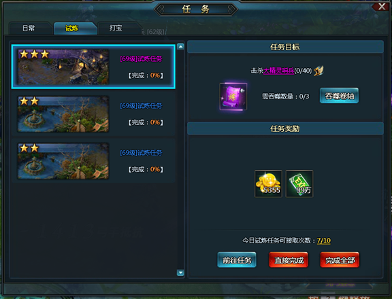The image size is (392, 299).
Task: Select the third two-star 试炼任务 entry
Action: click(93, 161)
